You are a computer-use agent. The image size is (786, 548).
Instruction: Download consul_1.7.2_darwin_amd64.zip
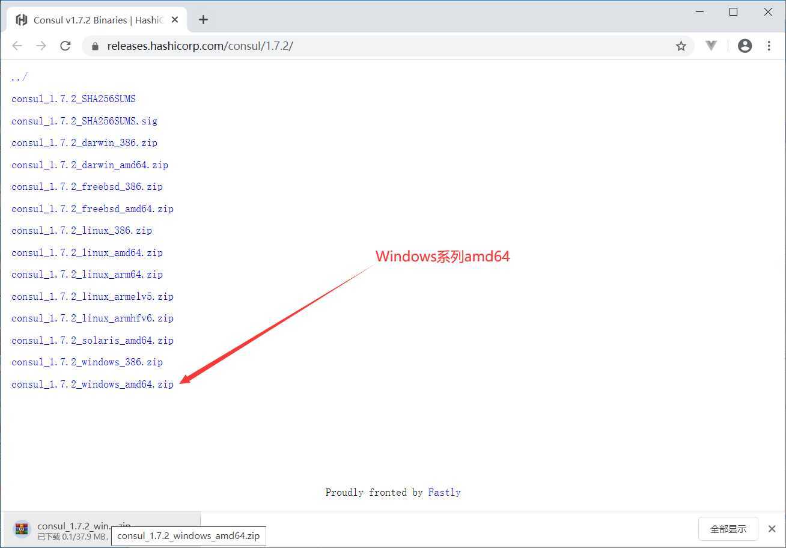(90, 165)
